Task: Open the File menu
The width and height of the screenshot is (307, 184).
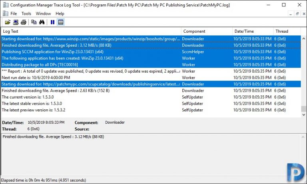Action: coord(14,14)
